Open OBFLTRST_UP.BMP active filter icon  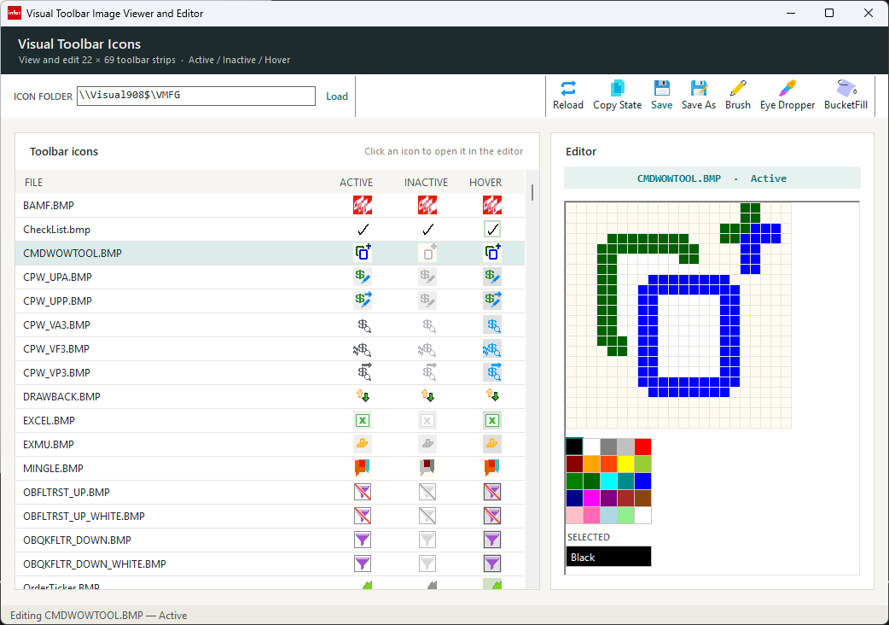click(x=363, y=493)
